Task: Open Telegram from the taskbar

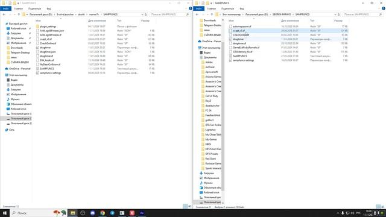Action: click(x=112, y=213)
